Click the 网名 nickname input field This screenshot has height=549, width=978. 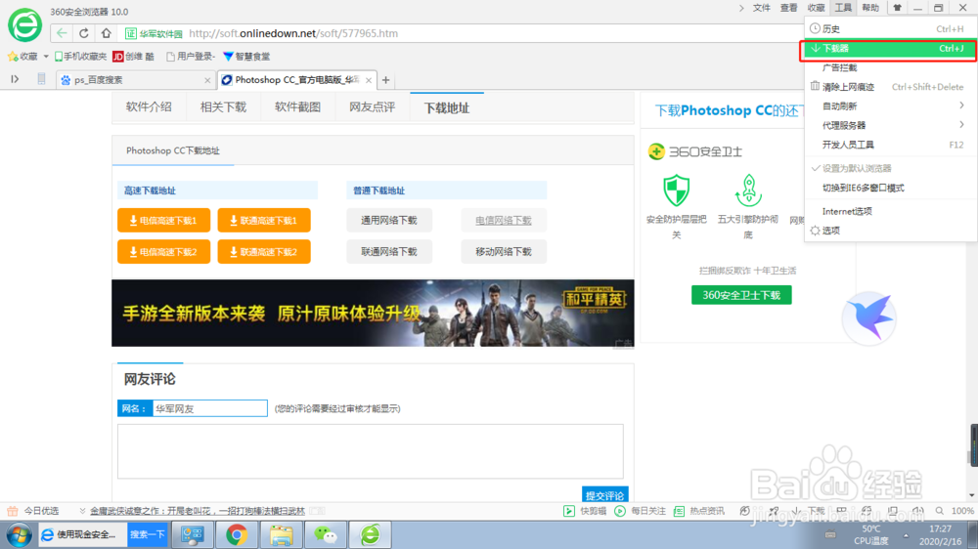pyautogui.click(x=209, y=408)
